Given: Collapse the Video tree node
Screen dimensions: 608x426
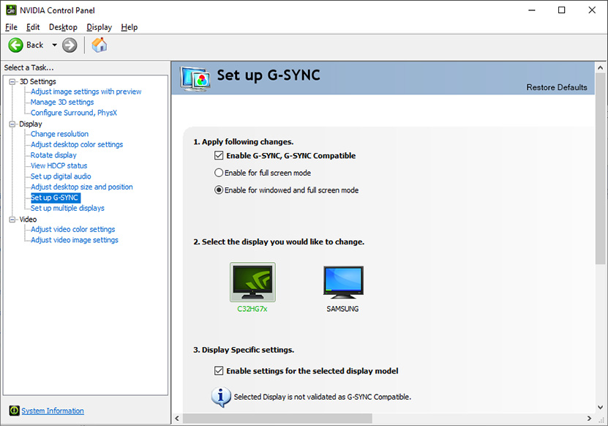Looking at the screenshot, I should [x=12, y=220].
